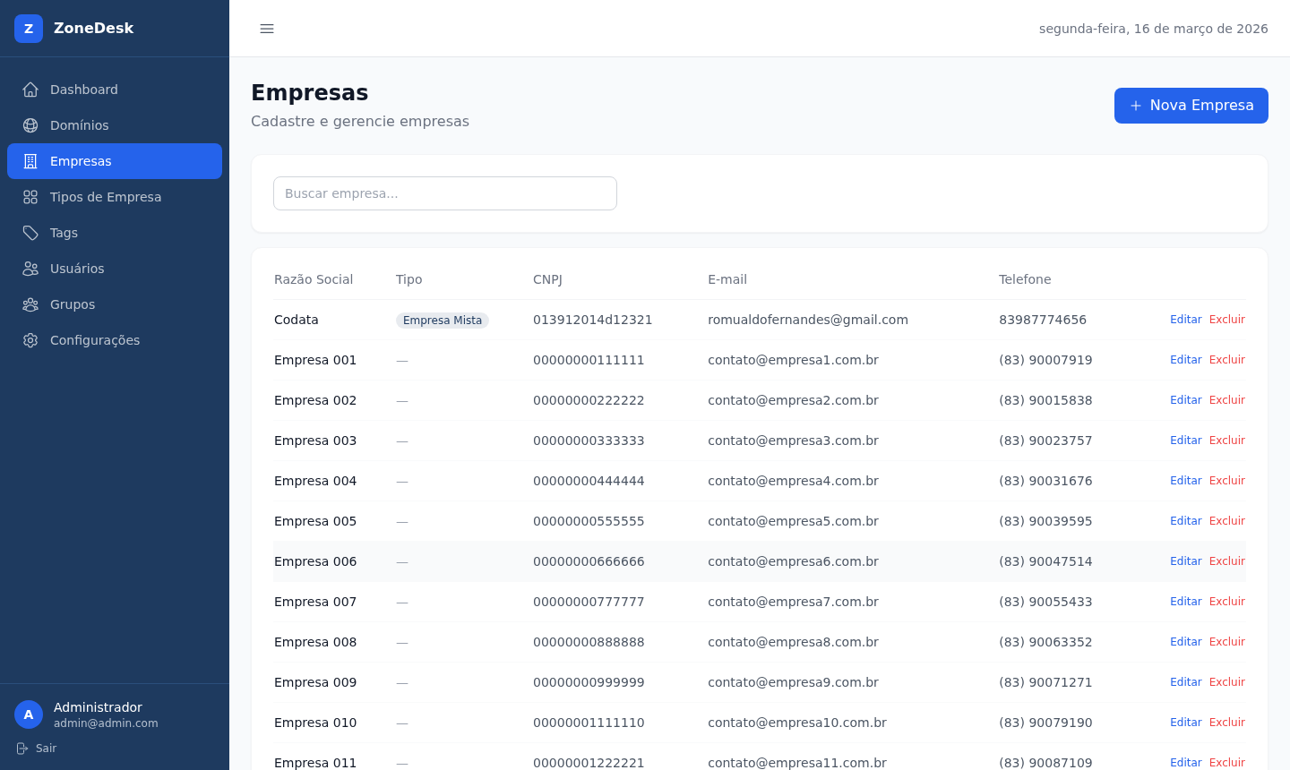
Task: Click the Dashboard house icon
Action: [x=30, y=90]
